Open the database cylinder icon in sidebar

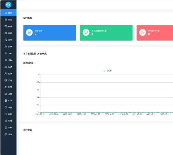point(6,101)
